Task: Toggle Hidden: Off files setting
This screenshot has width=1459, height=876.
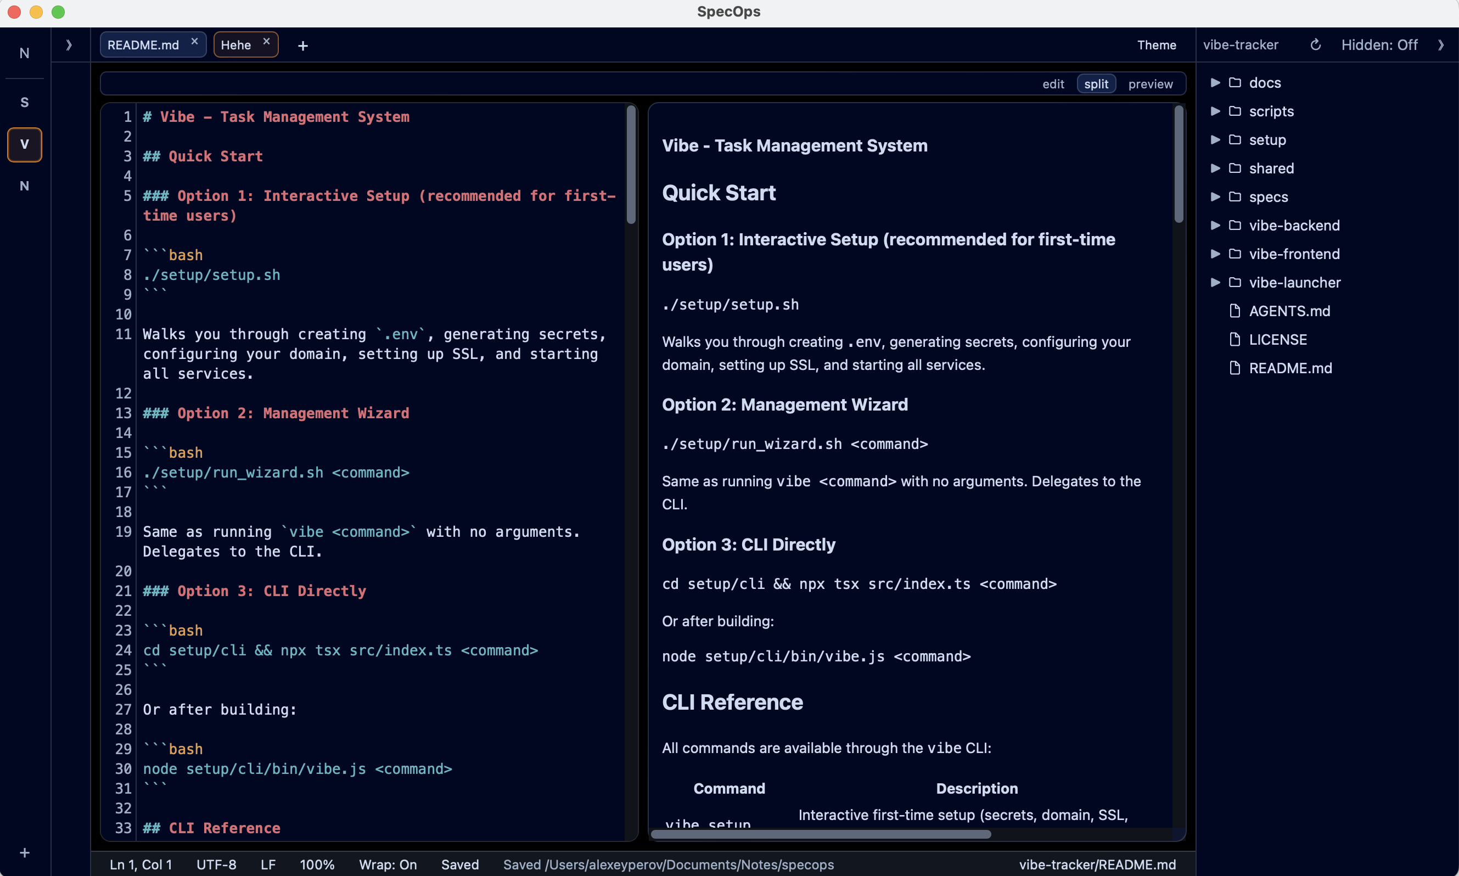Action: [1379, 45]
